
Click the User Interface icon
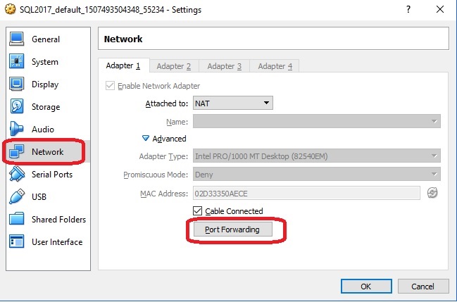point(18,242)
